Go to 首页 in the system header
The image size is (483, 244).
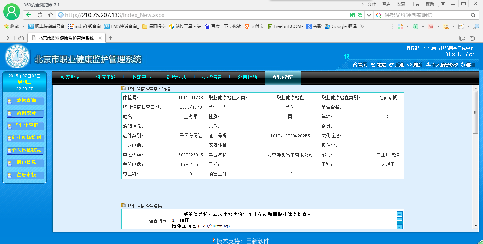360,65
